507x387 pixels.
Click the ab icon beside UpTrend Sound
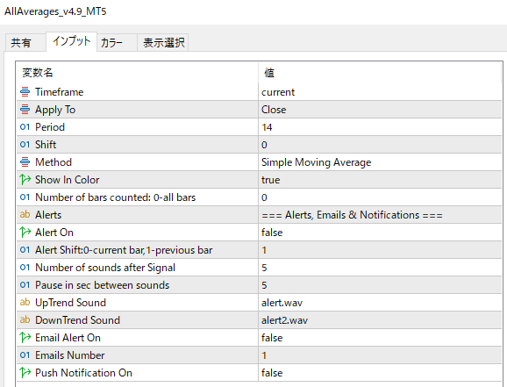pos(25,302)
